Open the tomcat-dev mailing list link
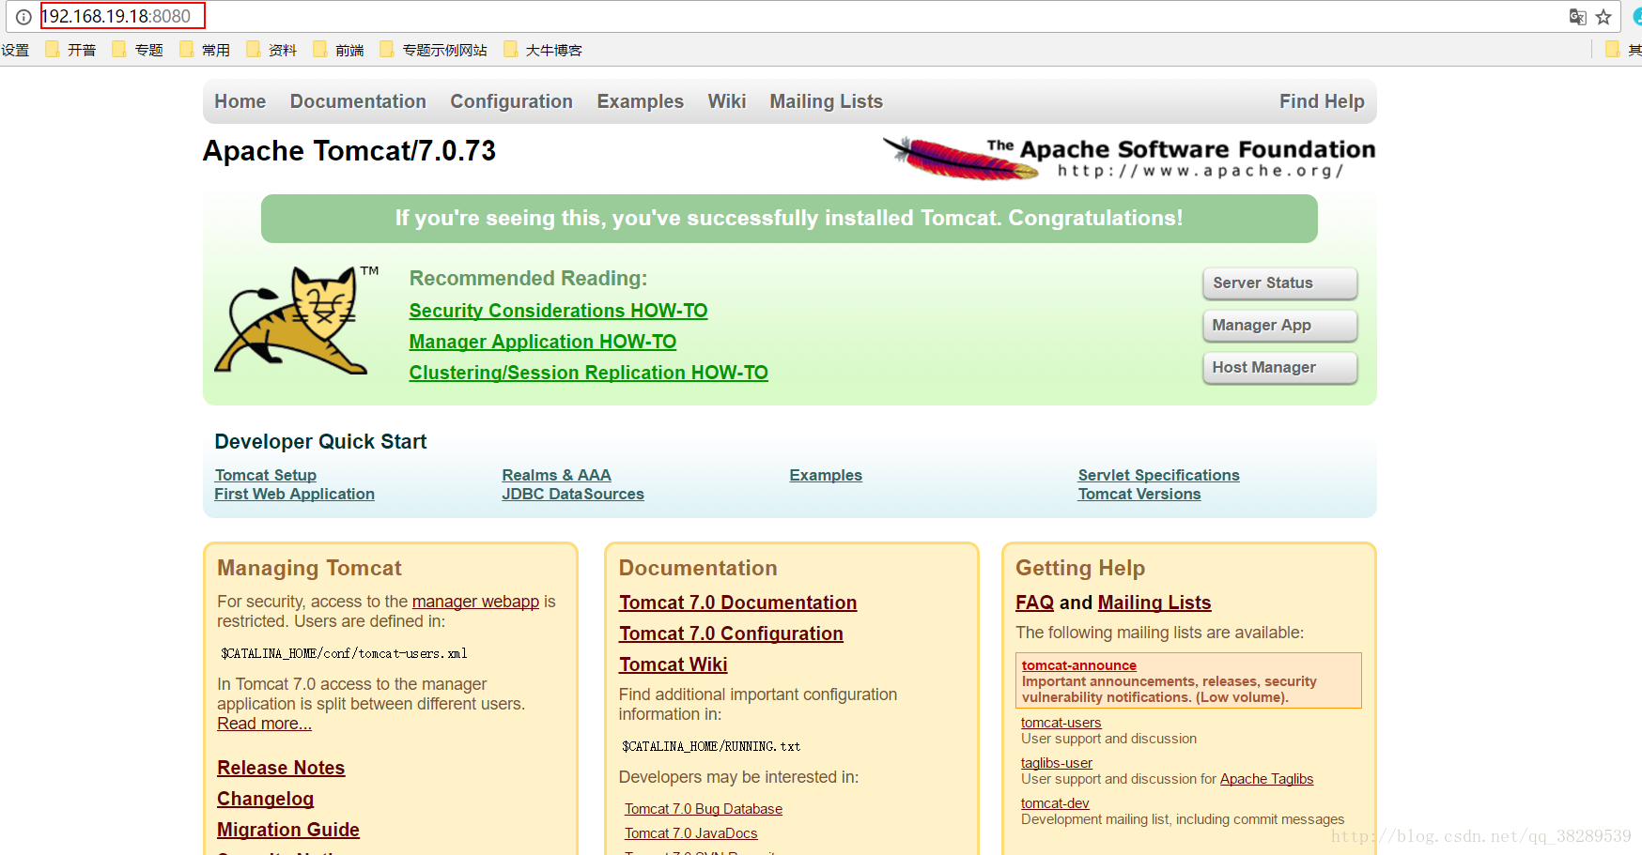 [x=1055, y=803]
